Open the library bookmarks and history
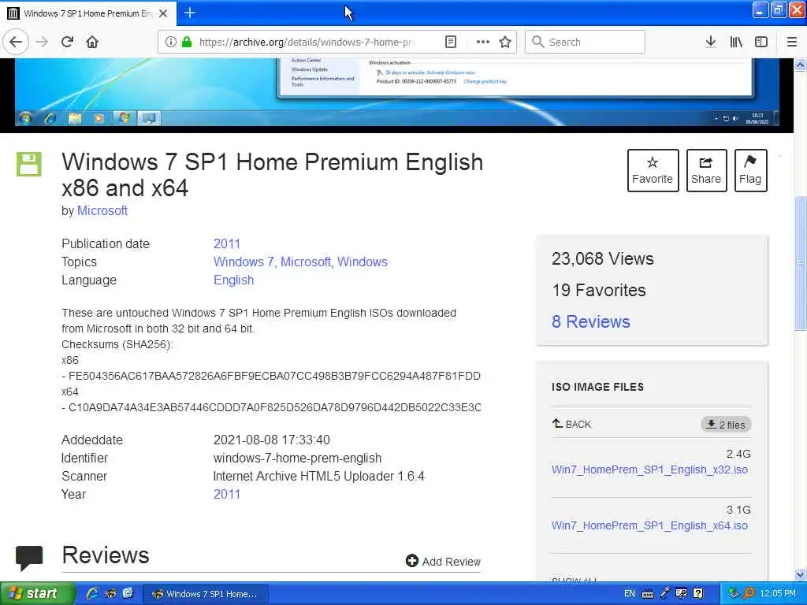 pyautogui.click(x=736, y=42)
